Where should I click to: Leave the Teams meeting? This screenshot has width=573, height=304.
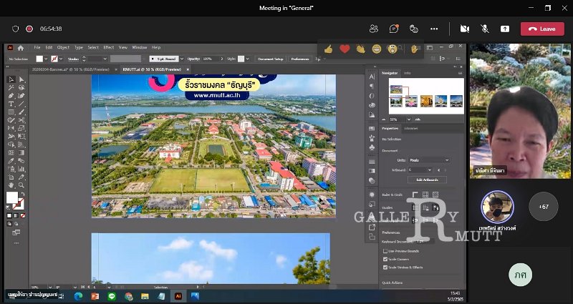click(x=542, y=29)
